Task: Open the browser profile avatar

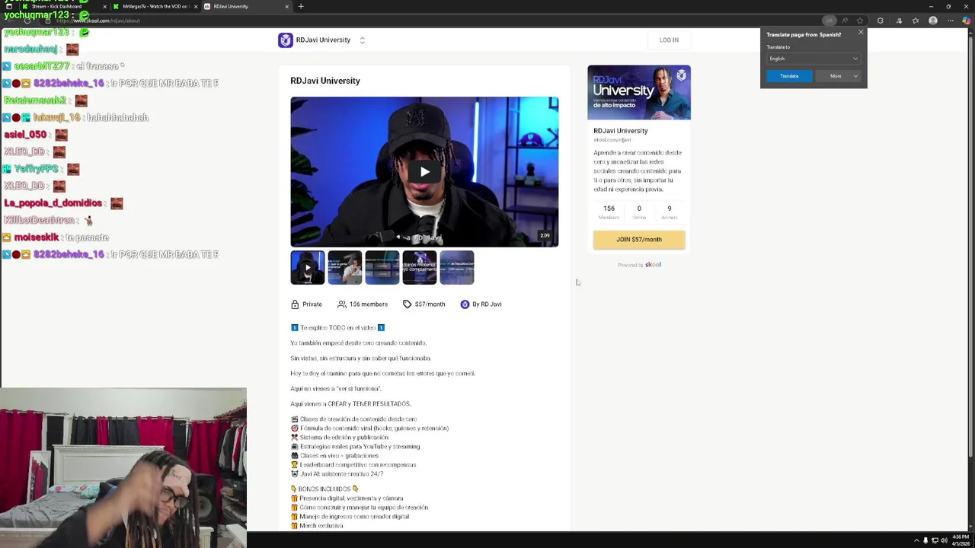Action: 933,21
